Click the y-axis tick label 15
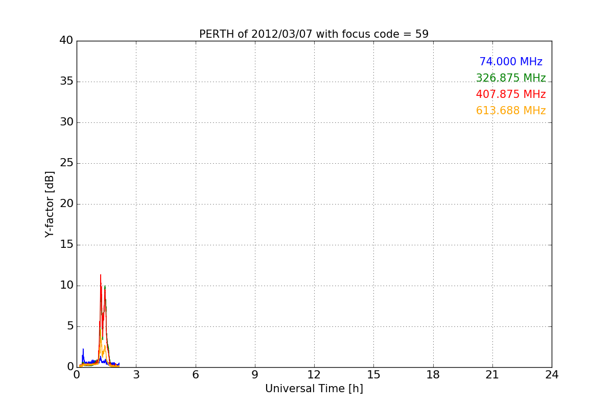The width and height of the screenshot is (613, 408). click(66, 245)
